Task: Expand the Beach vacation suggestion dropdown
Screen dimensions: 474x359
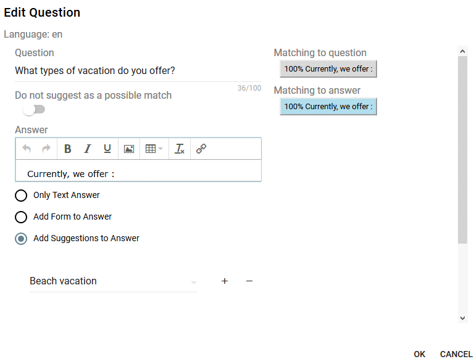Action: coord(194,283)
